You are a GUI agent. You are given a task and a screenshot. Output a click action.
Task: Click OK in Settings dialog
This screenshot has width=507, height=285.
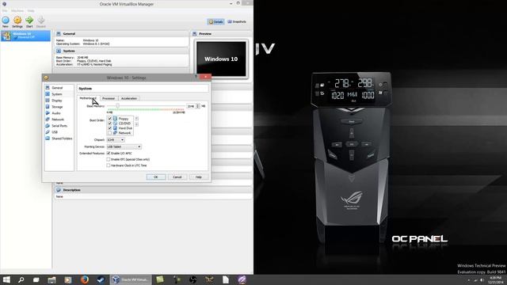[156, 177]
